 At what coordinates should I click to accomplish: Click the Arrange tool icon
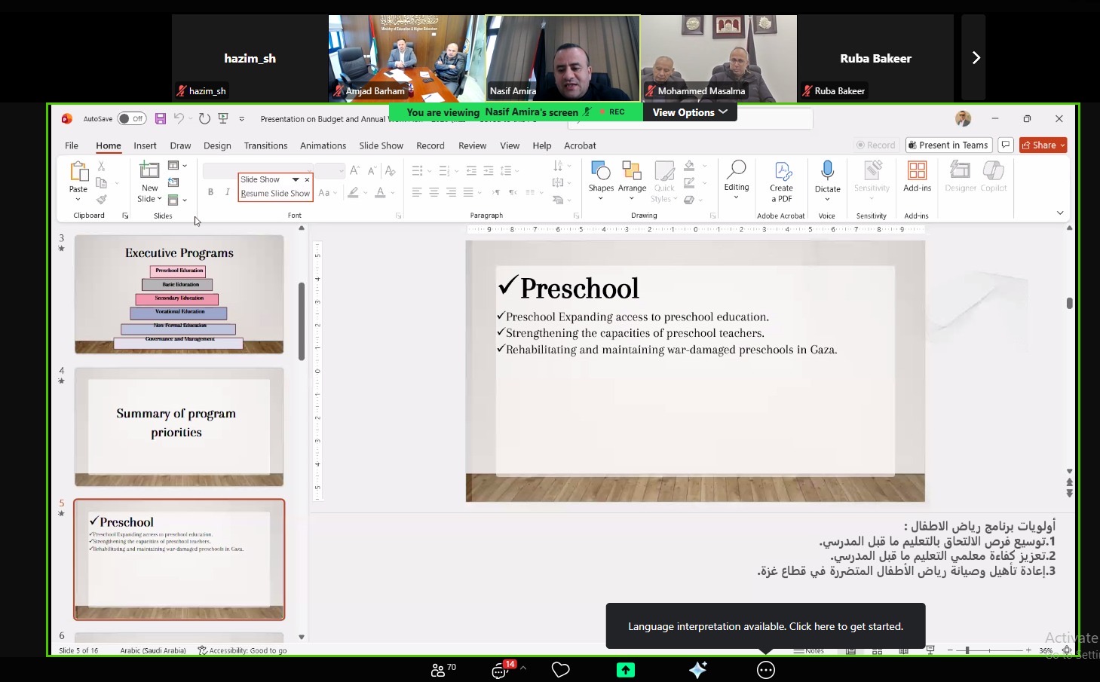pyautogui.click(x=632, y=172)
